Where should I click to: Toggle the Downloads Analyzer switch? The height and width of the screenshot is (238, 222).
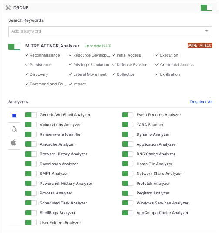pyautogui.click(x=31, y=164)
